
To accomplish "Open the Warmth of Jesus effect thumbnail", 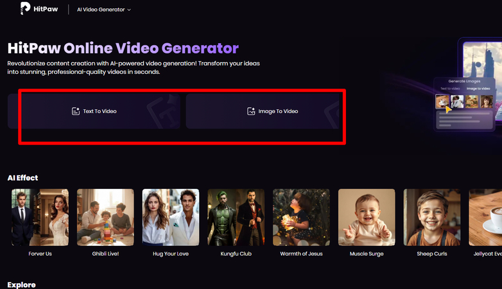I will [x=301, y=217].
